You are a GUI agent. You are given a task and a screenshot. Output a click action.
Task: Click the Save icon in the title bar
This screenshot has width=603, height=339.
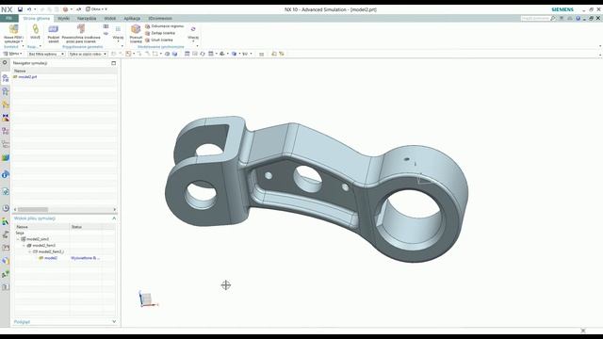(x=20, y=9)
